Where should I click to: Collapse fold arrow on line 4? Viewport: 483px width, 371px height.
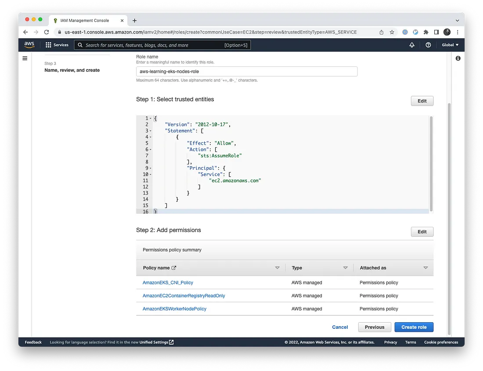point(151,137)
